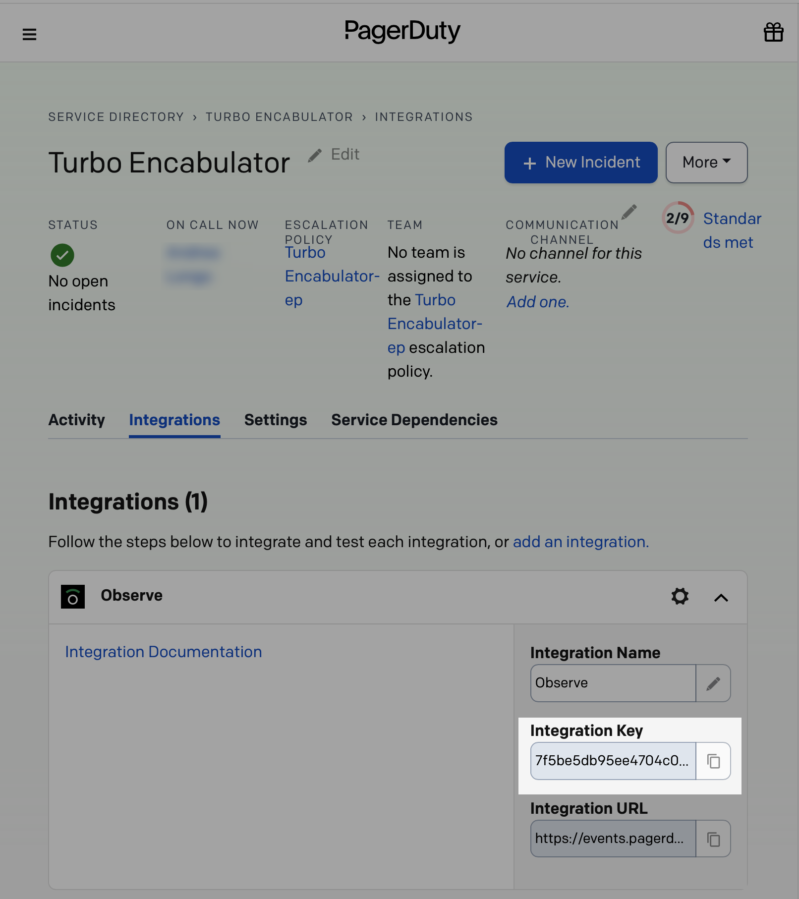799x899 pixels.
Task: Copy the Integration URL to clipboard
Action: point(713,839)
